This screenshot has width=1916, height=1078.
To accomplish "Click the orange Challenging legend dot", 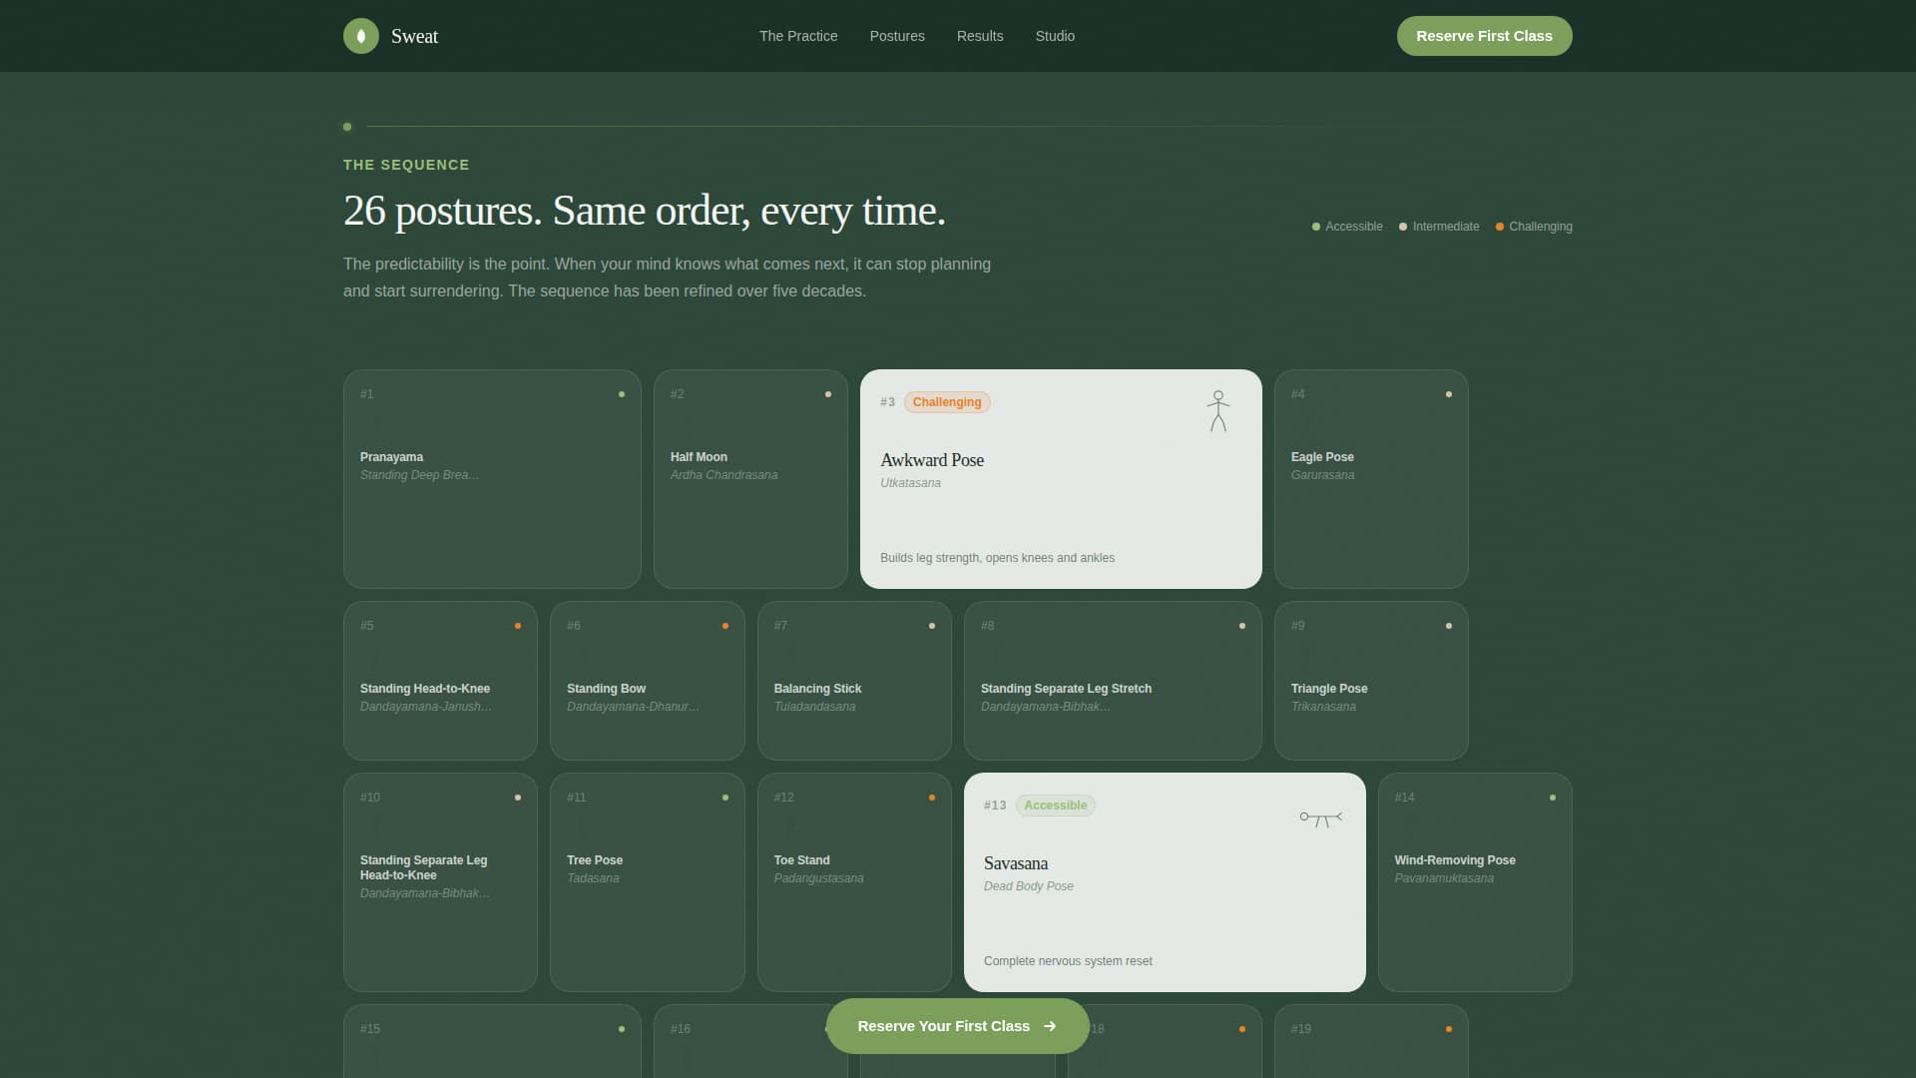I will pyautogui.click(x=1499, y=227).
